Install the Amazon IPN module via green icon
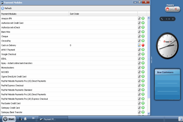 (x=143, y=19)
